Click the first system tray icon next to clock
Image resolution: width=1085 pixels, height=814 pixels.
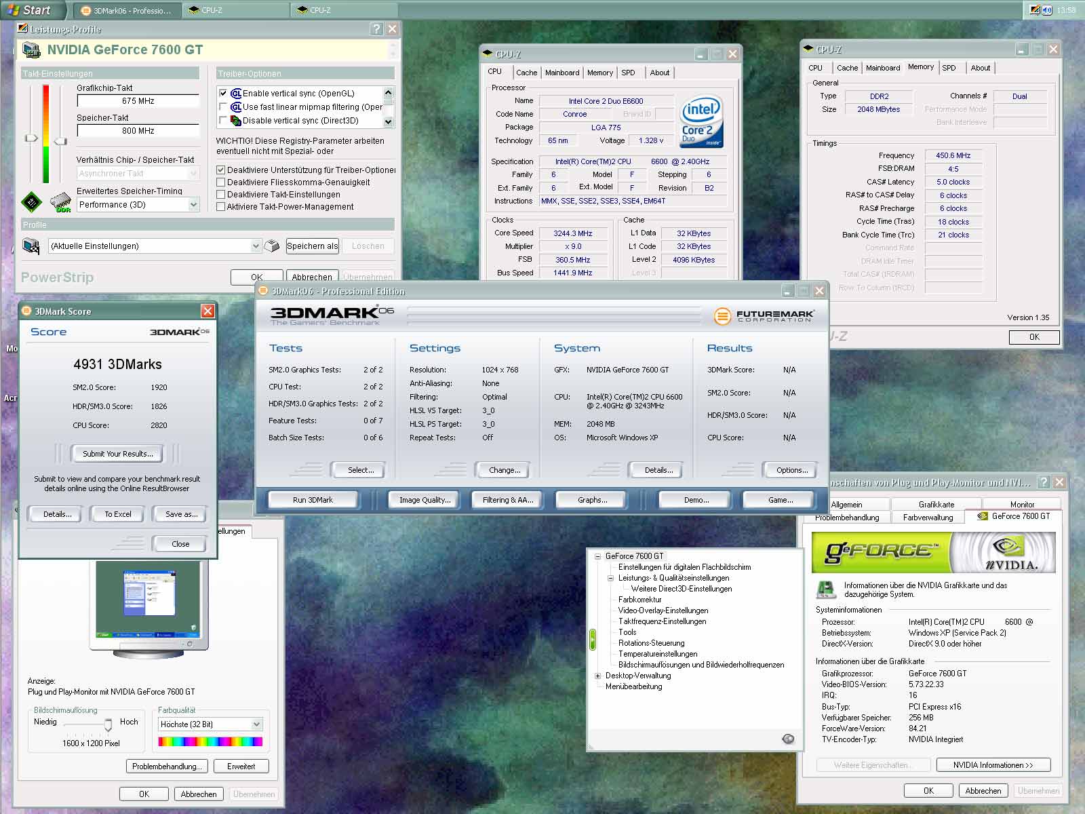pyautogui.click(x=1035, y=10)
